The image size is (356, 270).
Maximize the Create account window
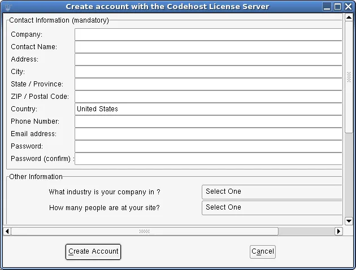point(337,7)
